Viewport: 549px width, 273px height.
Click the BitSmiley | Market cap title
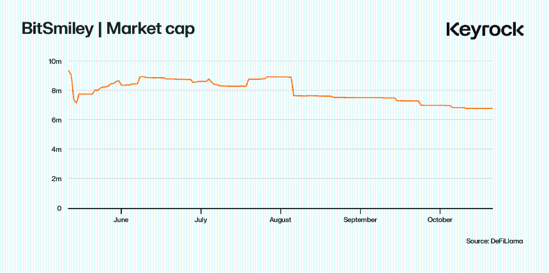tap(109, 29)
